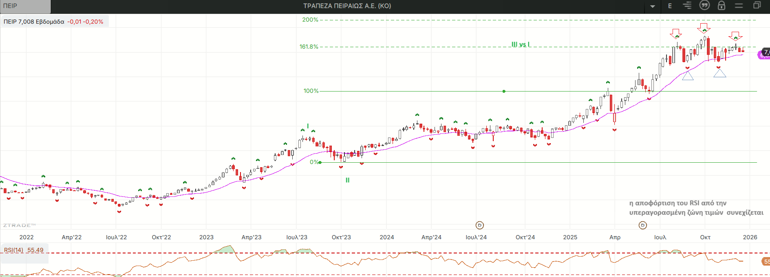Click the quotation mark comments icon

click(704, 5)
